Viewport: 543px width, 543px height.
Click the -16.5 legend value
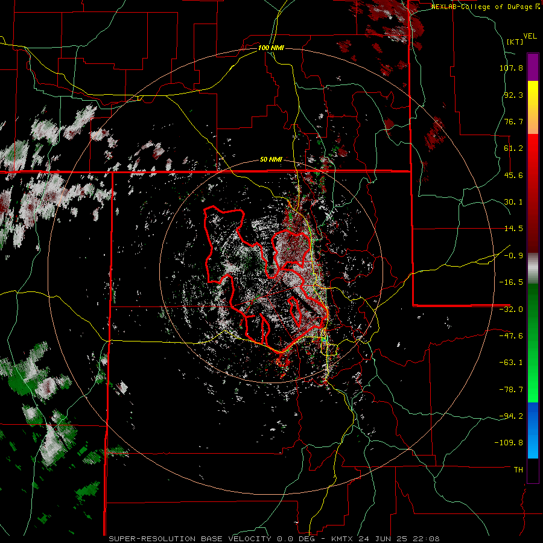511,282
